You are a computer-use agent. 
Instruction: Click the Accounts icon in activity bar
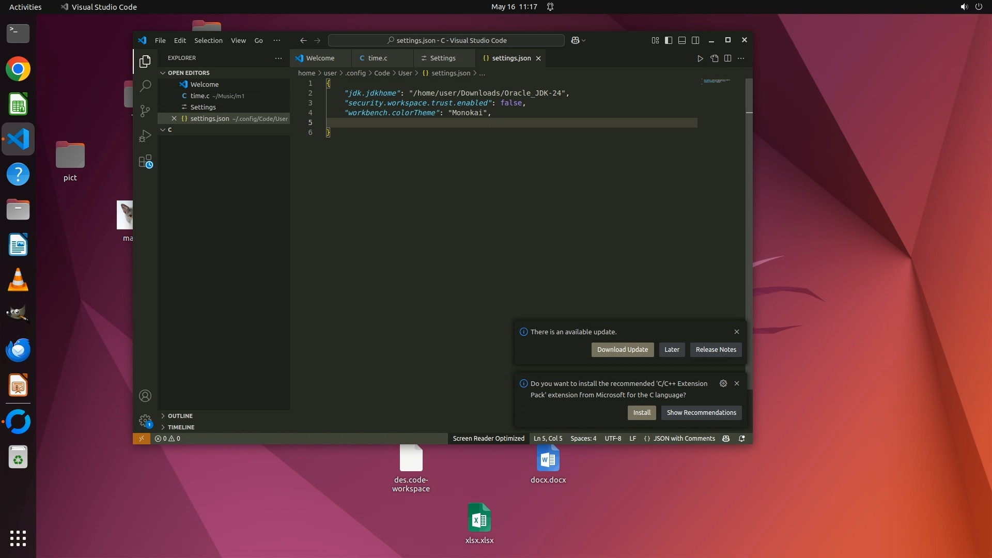145,396
